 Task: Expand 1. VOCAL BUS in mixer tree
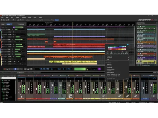(x=1, y=81)
